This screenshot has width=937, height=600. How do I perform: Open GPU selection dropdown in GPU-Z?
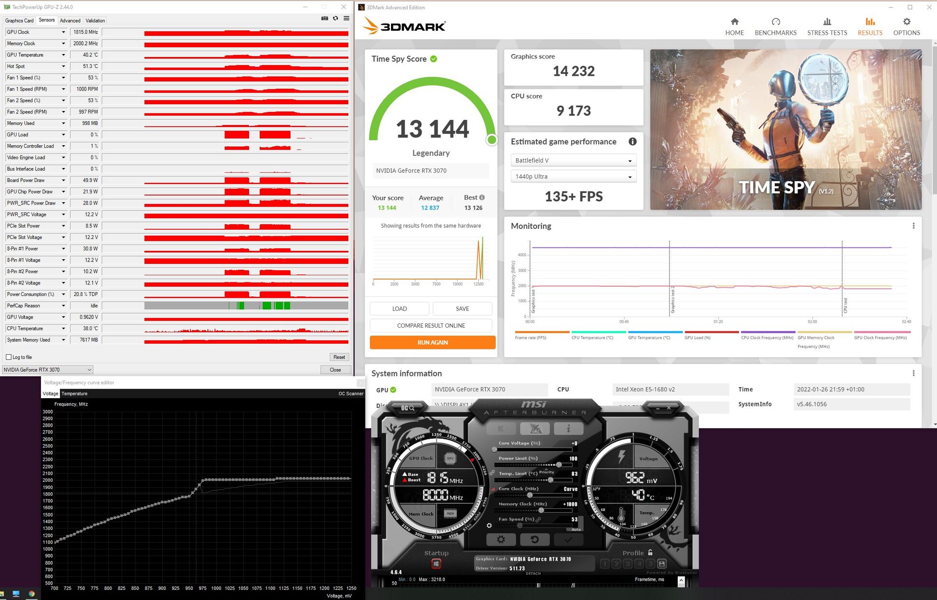click(x=47, y=370)
